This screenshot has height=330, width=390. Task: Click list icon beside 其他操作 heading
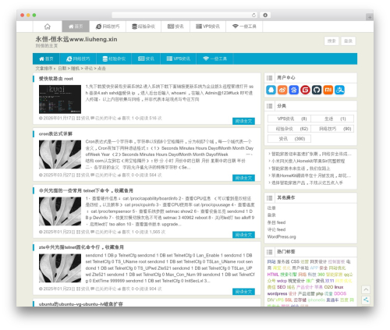270,198
